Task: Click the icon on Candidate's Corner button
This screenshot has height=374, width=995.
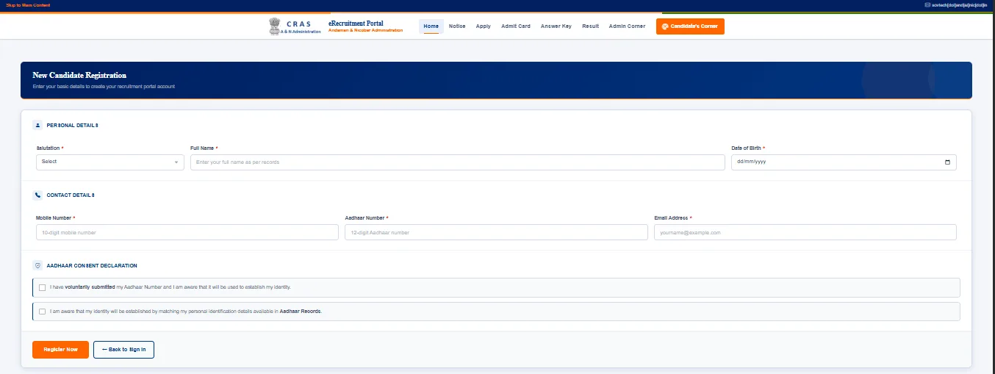Action: (665, 26)
